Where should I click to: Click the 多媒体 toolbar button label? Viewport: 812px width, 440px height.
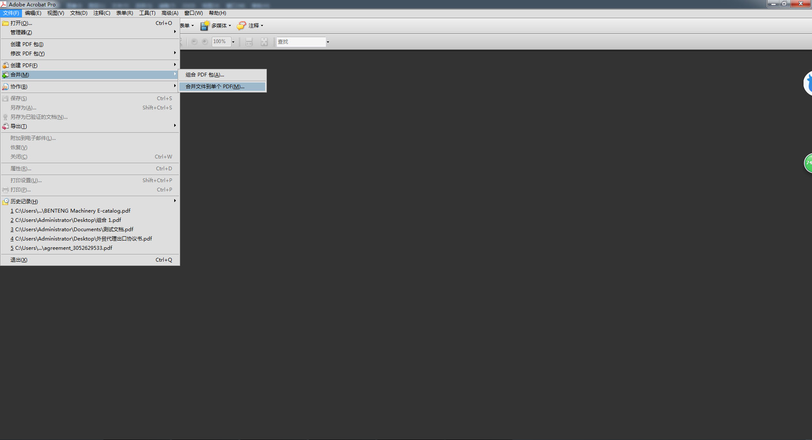(219, 26)
